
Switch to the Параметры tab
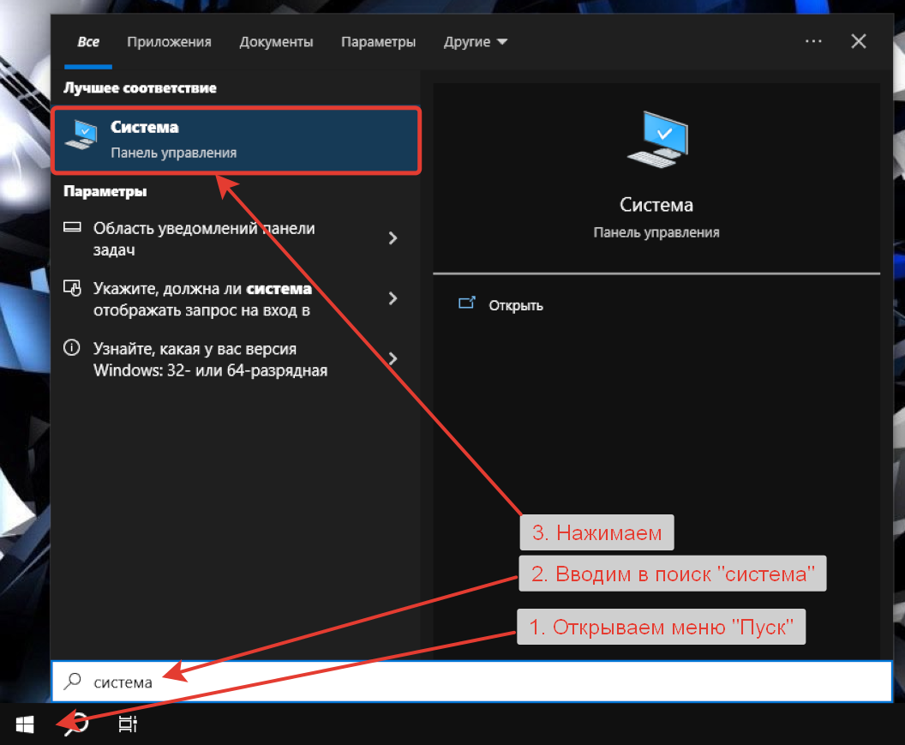coord(378,40)
